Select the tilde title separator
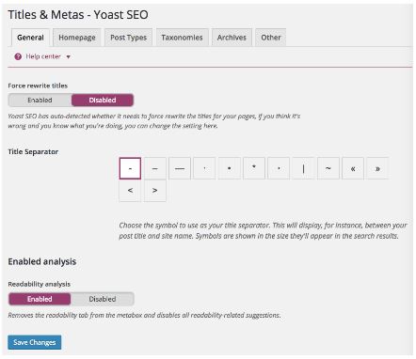416x359 pixels. (328, 168)
